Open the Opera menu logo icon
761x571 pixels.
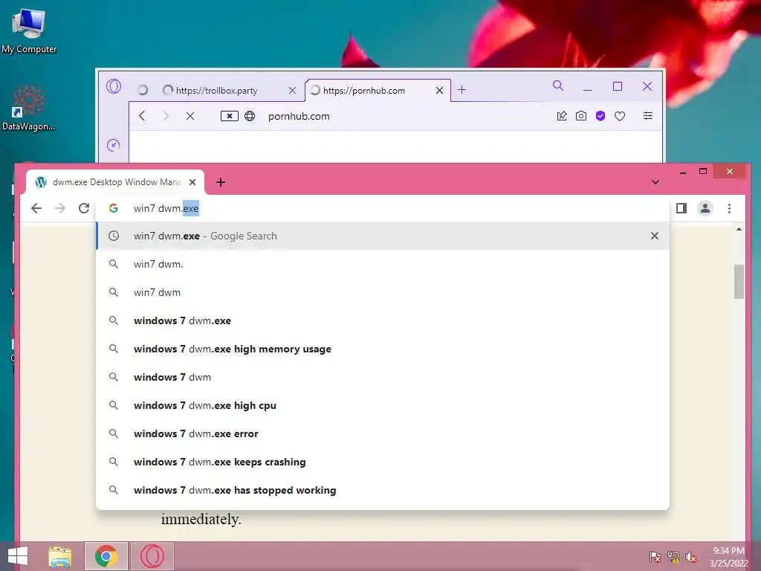[x=114, y=86]
